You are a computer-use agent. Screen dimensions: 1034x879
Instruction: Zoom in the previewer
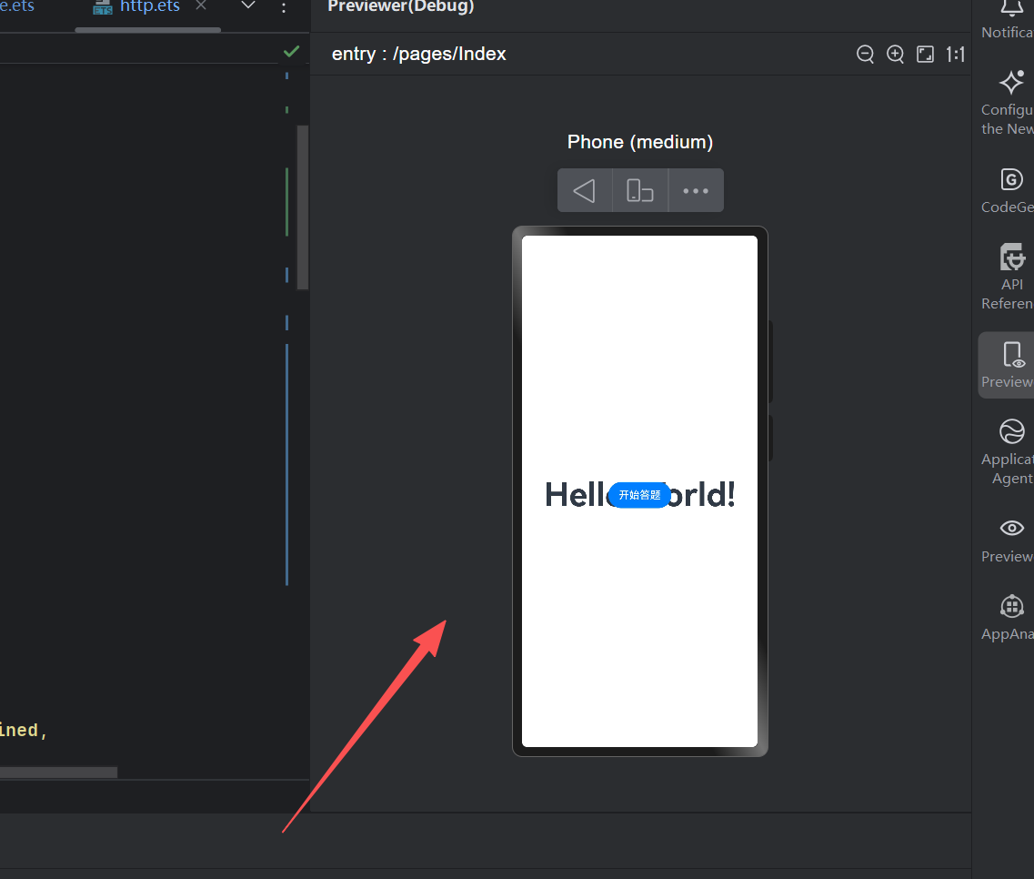(x=895, y=55)
